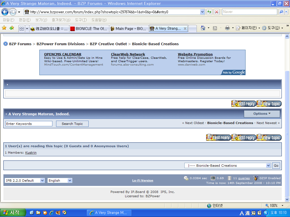Open the English language dropdown

tap(60, 181)
